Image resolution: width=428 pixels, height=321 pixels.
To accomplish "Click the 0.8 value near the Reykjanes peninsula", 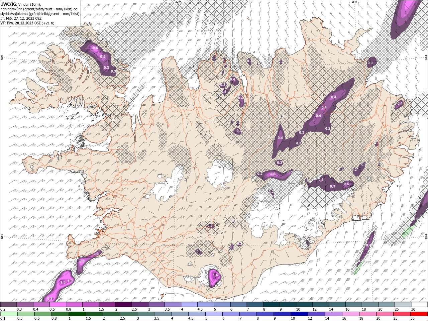I will pos(82,261).
